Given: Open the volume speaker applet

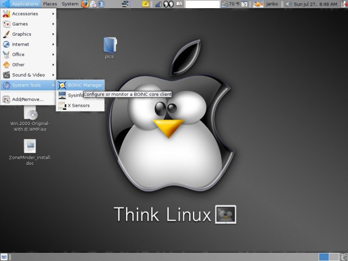Looking at the screenshot, I should 288,4.
